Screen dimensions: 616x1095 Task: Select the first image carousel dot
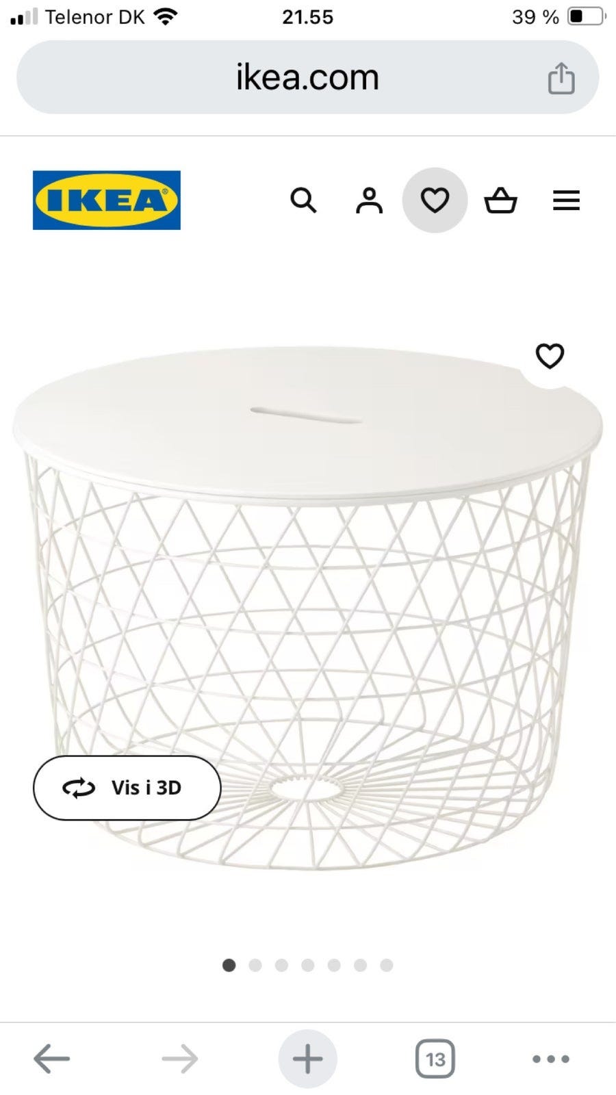point(229,965)
